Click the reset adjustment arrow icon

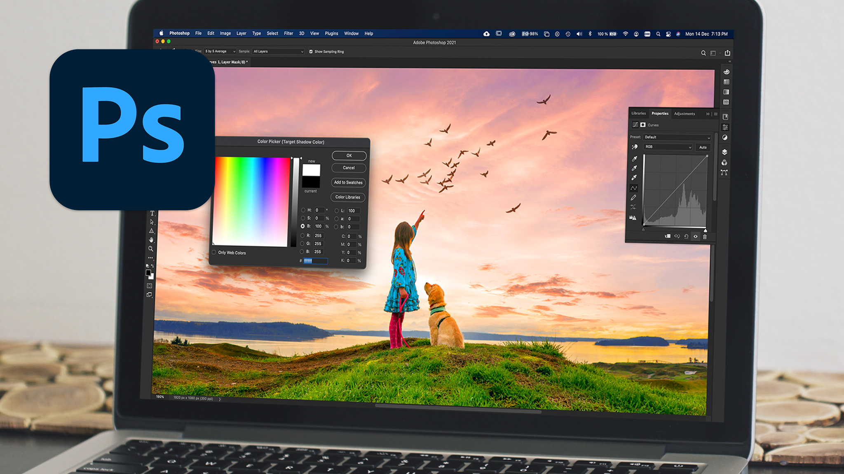tap(686, 237)
